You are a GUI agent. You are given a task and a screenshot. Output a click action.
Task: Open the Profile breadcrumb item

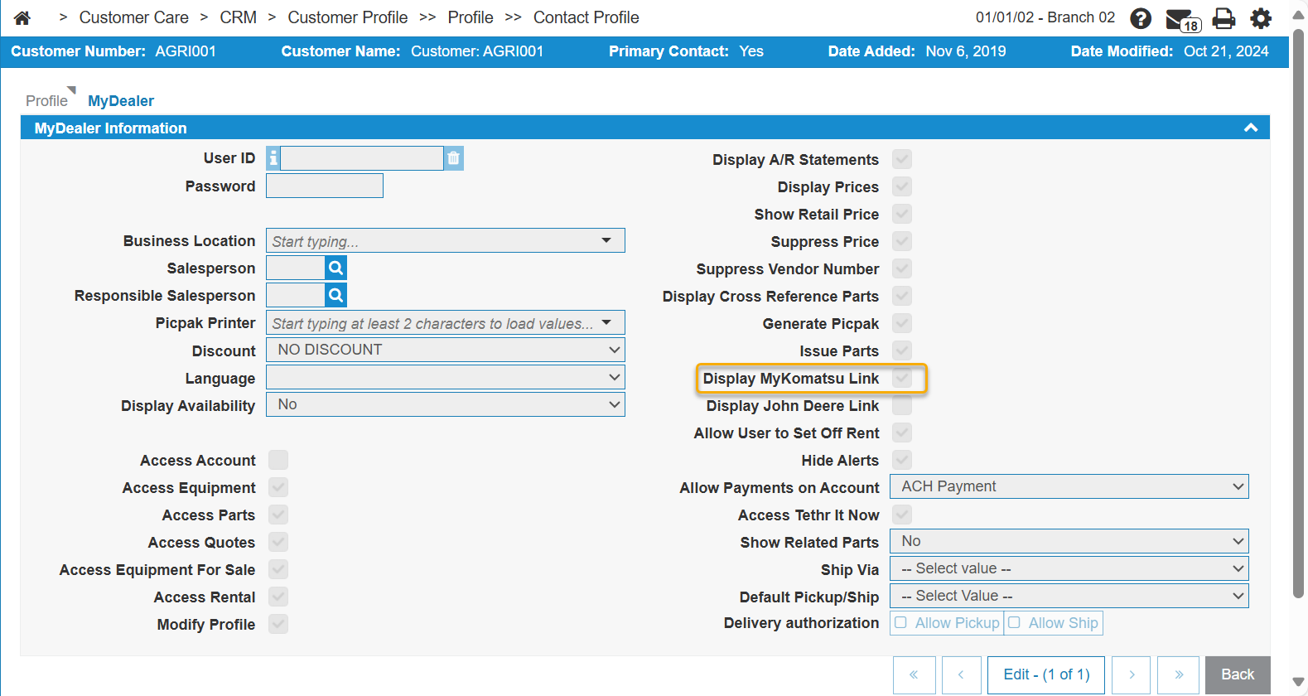point(470,17)
